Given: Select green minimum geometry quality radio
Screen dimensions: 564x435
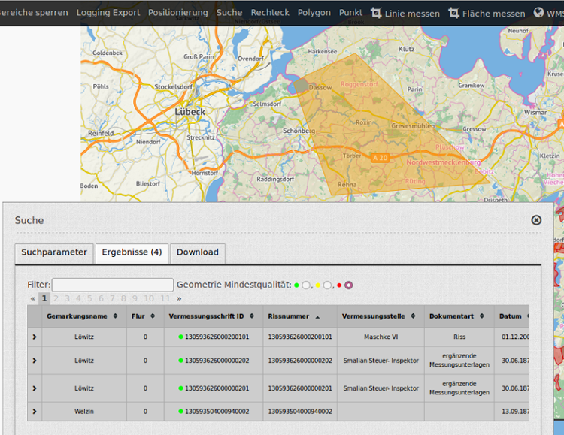Looking at the screenshot, I should pos(306,285).
